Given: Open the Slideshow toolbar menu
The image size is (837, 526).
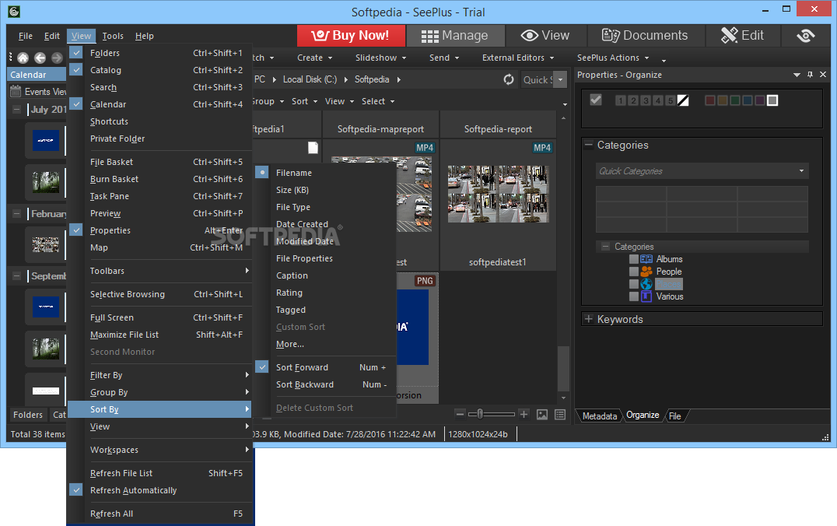Looking at the screenshot, I should coord(380,58).
